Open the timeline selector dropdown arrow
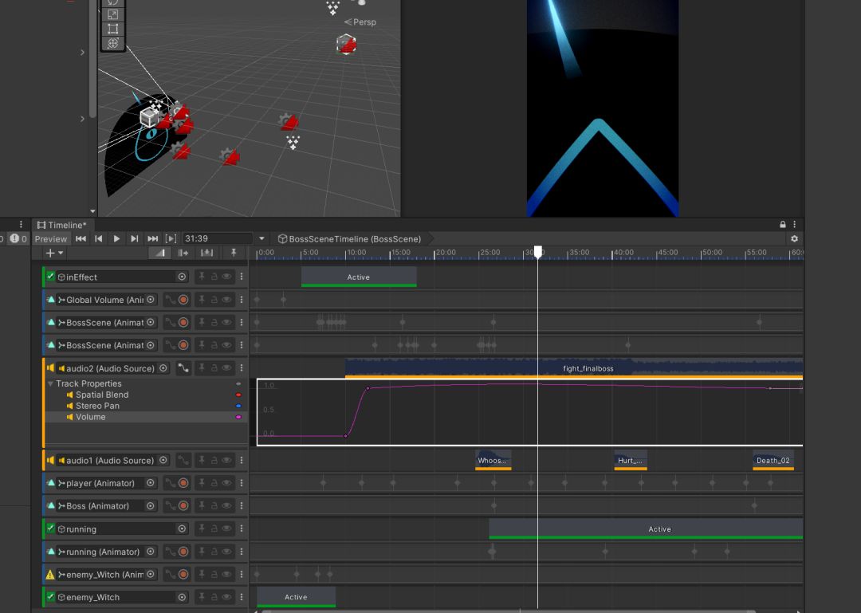Screen dimensions: 861x613 tap(261, 238)
